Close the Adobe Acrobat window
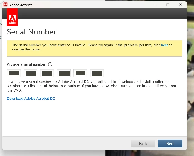 (x=180, y=5)
